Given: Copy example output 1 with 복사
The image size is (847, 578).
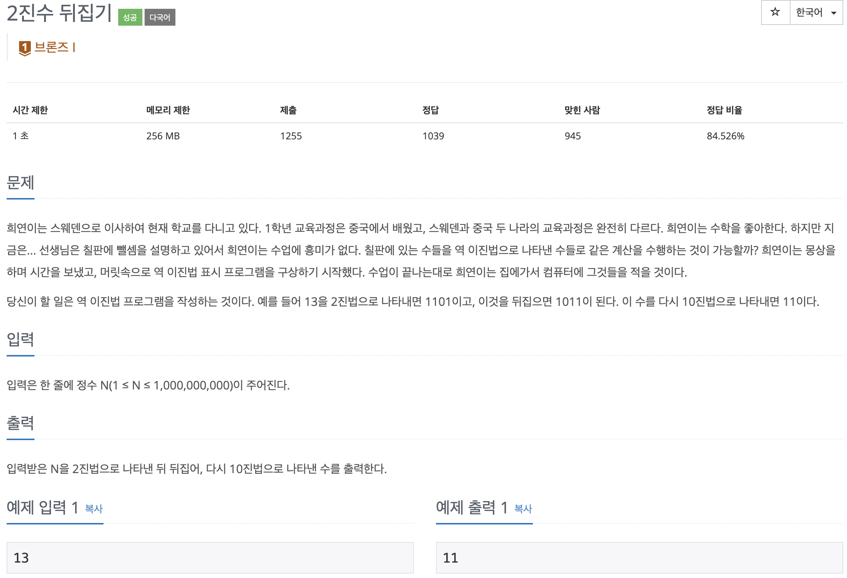Looking at the screenshot, I should tap(523, 509).
